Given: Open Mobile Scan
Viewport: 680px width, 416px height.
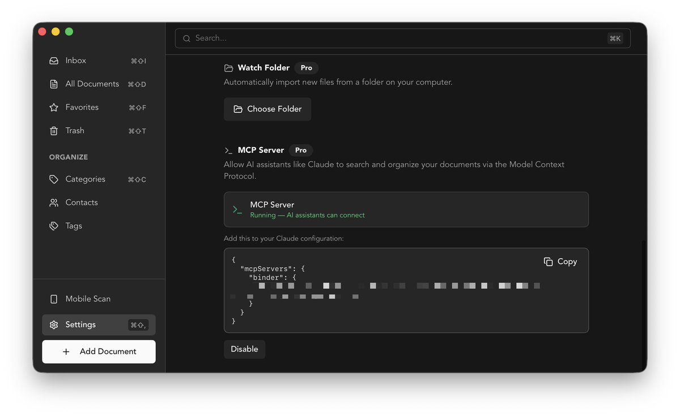Looking at the screenshot, I should click(99, 299).
